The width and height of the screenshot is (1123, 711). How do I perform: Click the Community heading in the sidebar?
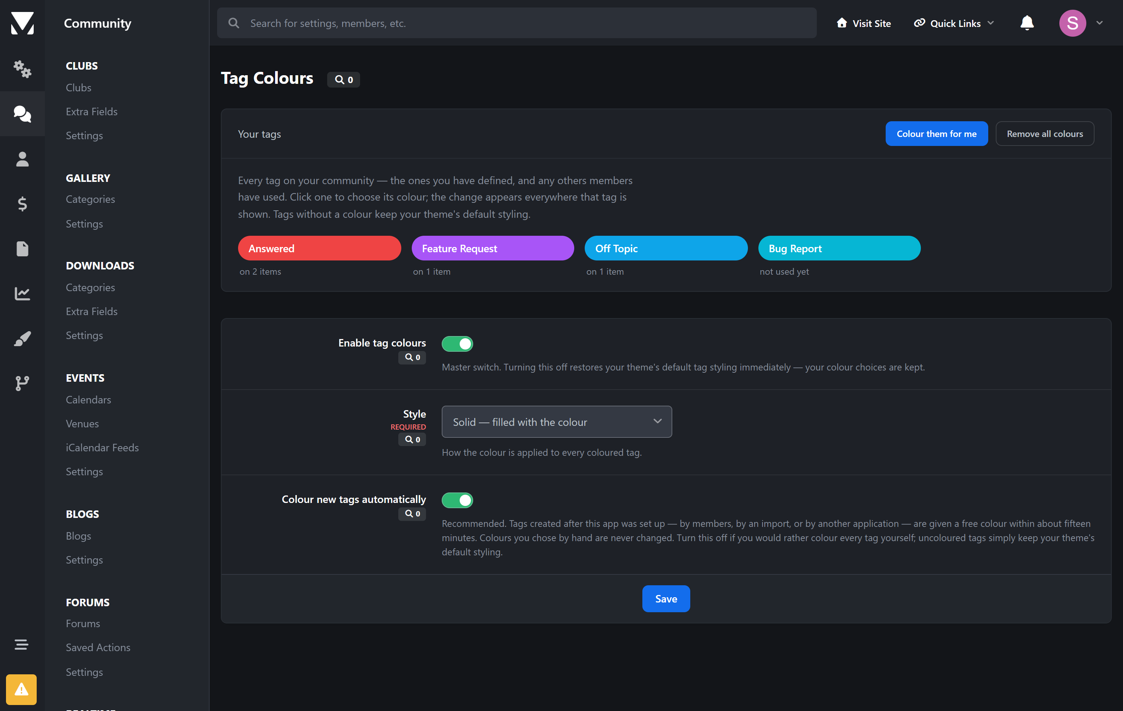point(97,23)
